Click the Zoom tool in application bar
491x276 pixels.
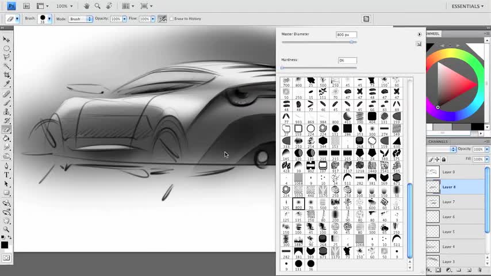tap(98, 6)
